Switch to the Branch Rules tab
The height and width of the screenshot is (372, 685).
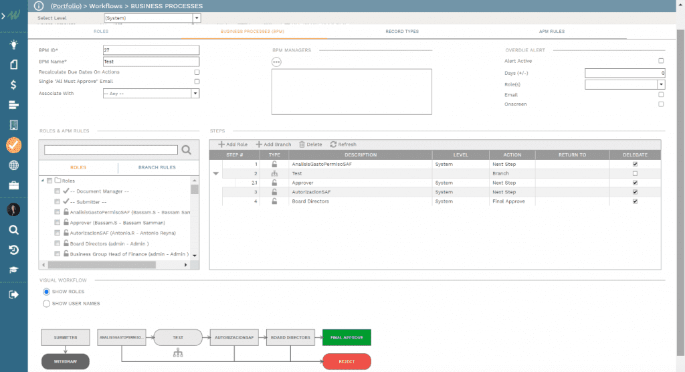(157, 167)
